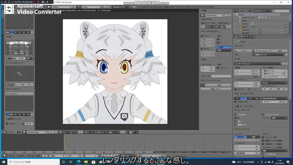Browse images icon in right image panel

tap(203, 15)
